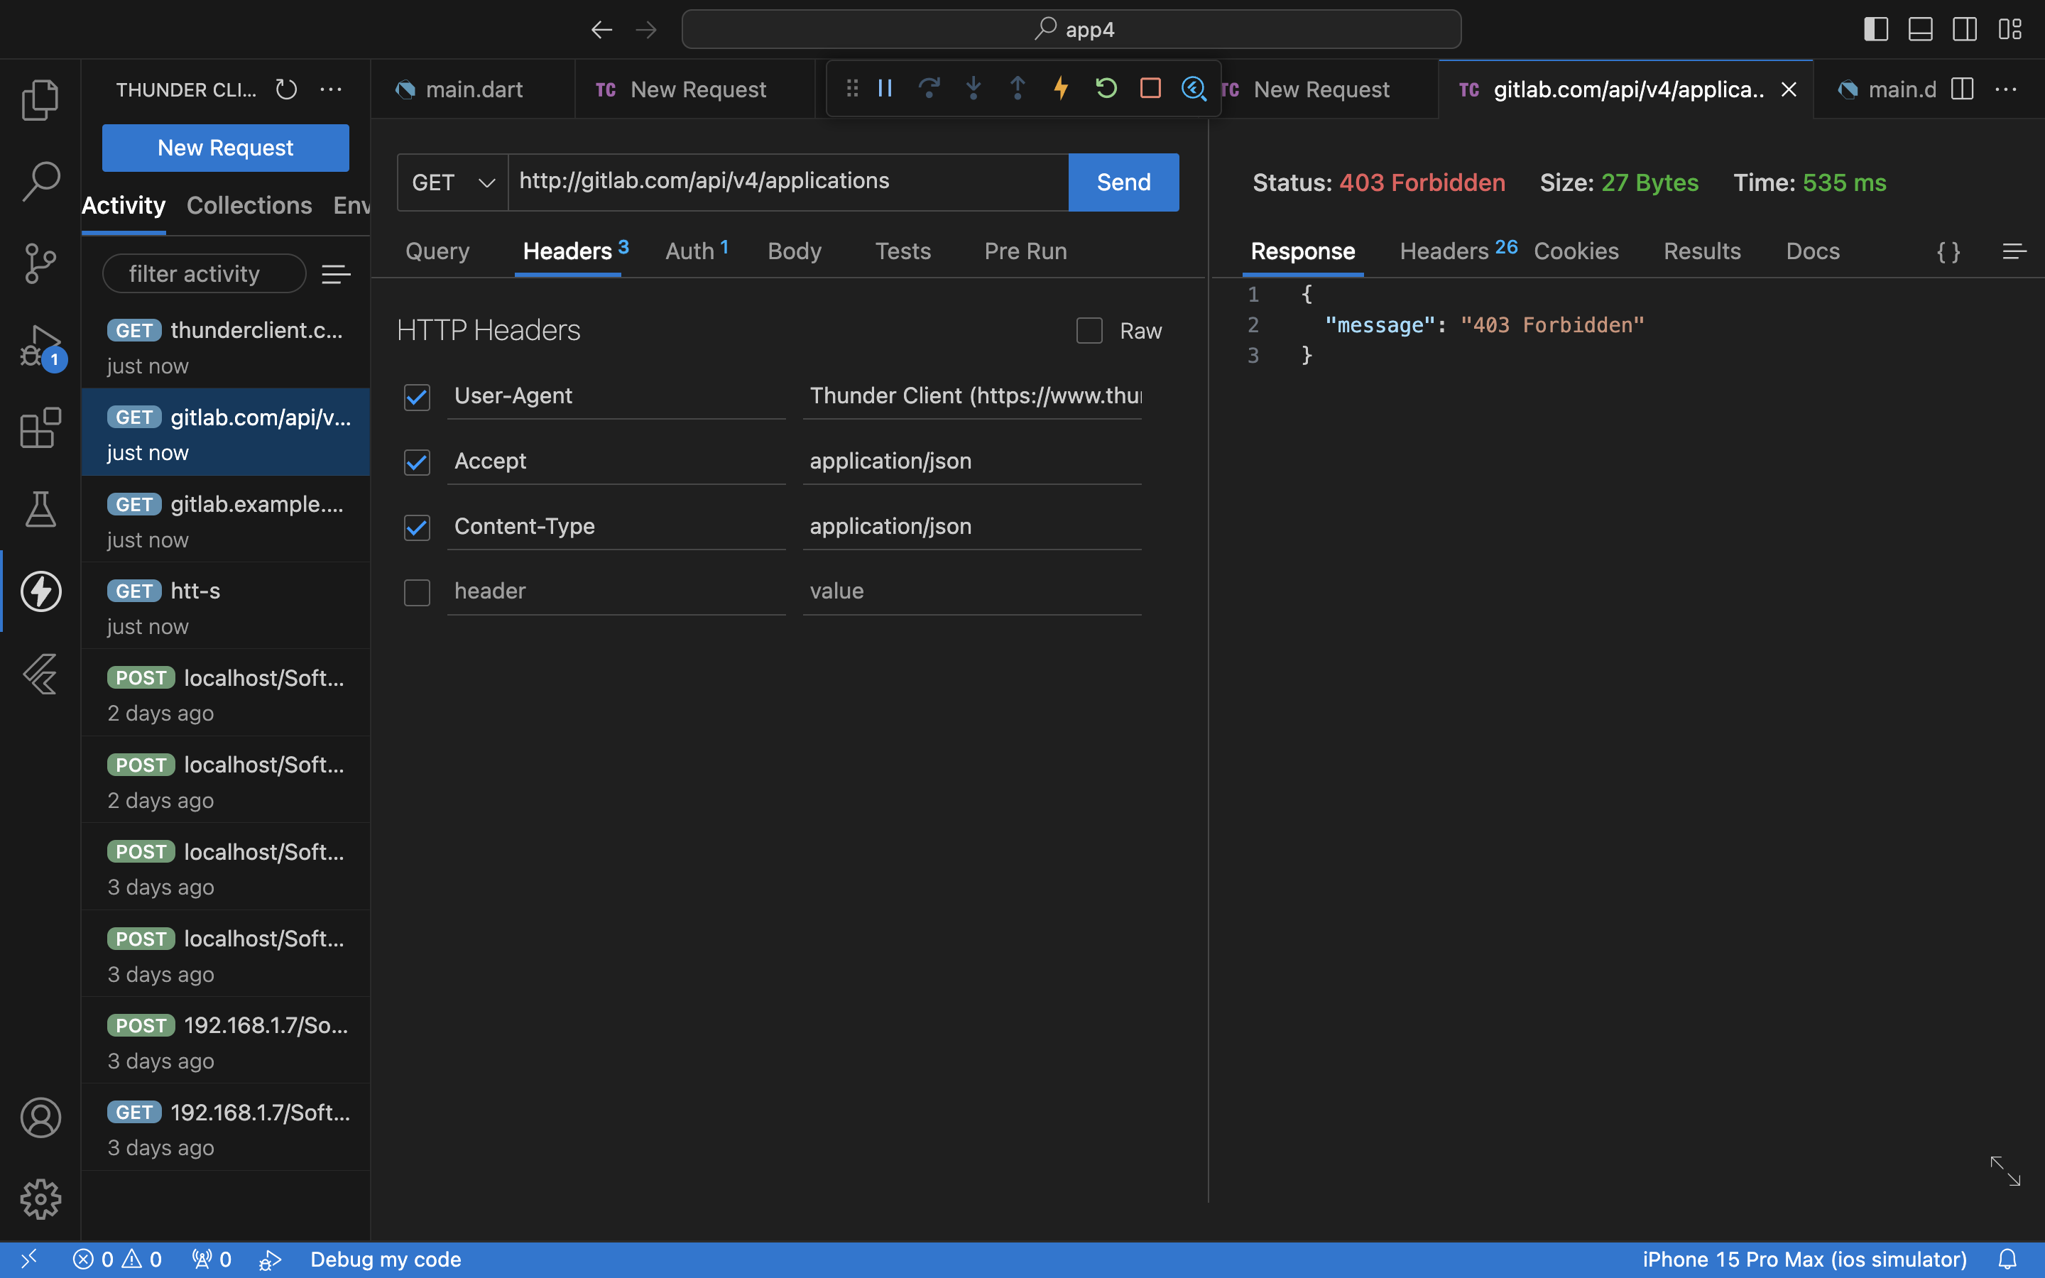The width and height of the screenshot is (2045, 1278).
Task: Click the request URL field
Action: pos(787,182)
